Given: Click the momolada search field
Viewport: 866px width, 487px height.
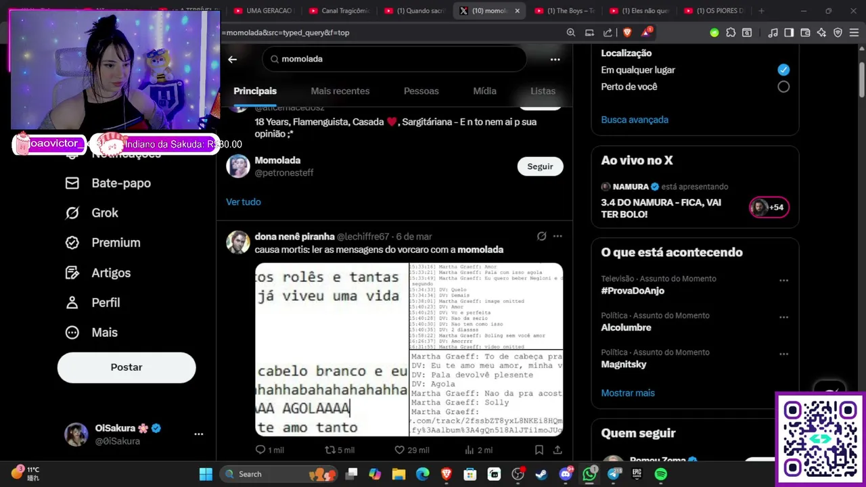Looking at the screenshot, I should point(394,59).
